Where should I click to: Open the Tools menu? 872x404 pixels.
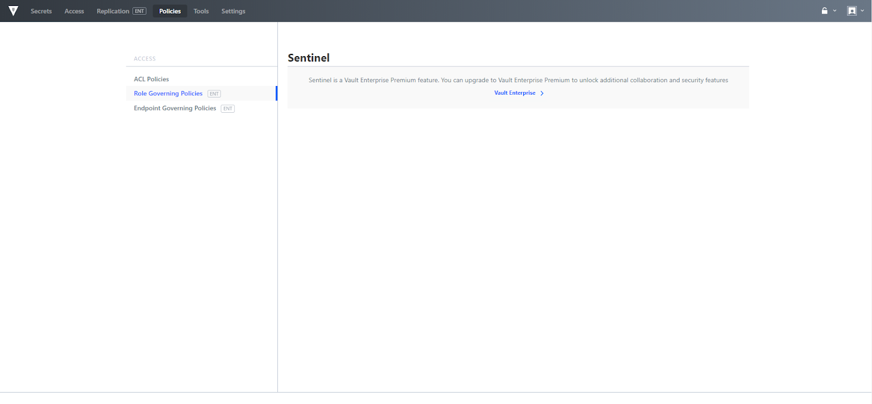[x=201, y=11]
